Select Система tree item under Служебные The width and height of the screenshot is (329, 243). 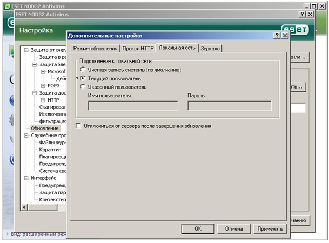52,171
